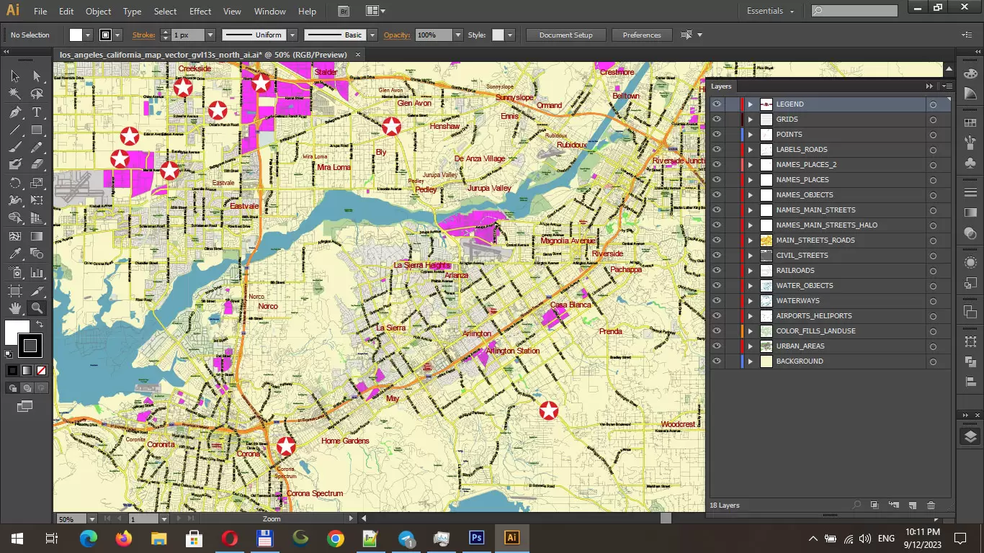Delete selected layer with trash icon
This screenshot has width=984, height=553.
(x=931, y=505)
